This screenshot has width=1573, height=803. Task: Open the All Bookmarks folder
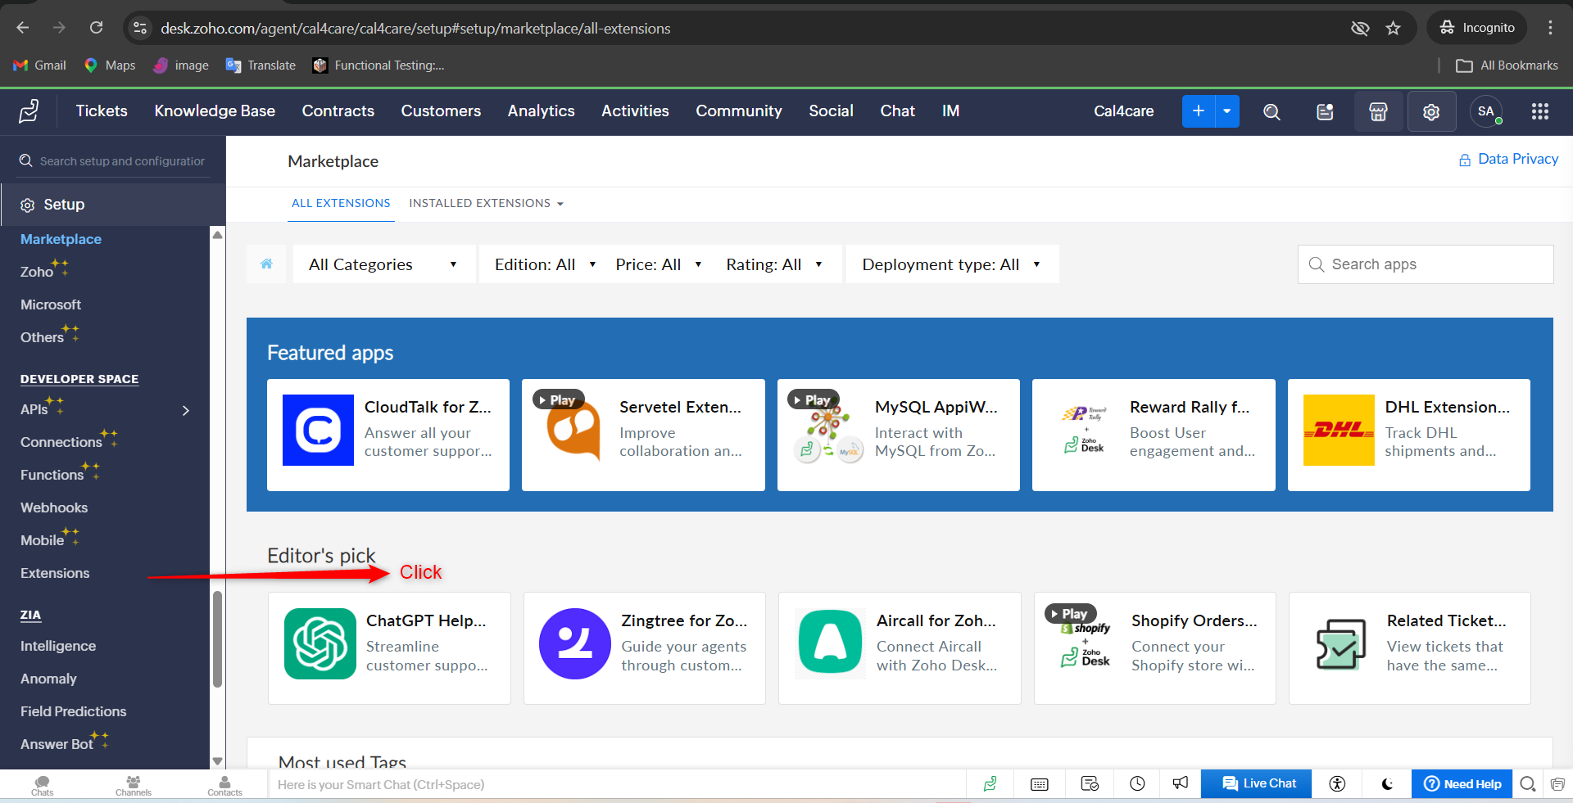point(1507,65)
